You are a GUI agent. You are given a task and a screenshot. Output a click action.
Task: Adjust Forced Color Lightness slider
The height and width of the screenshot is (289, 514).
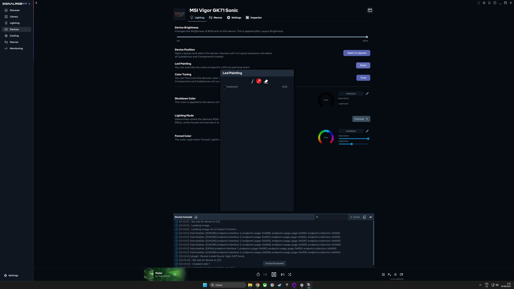tap(354, 144)
